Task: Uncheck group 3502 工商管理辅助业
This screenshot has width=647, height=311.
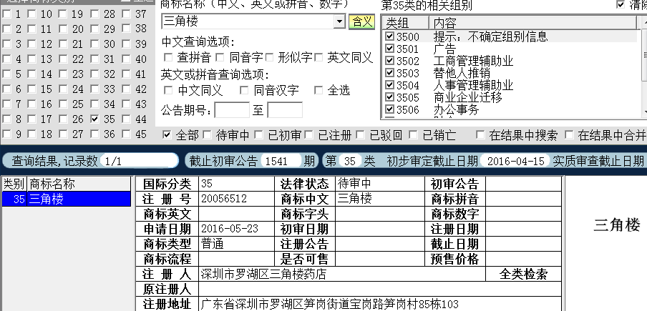Action: [389, 61]
